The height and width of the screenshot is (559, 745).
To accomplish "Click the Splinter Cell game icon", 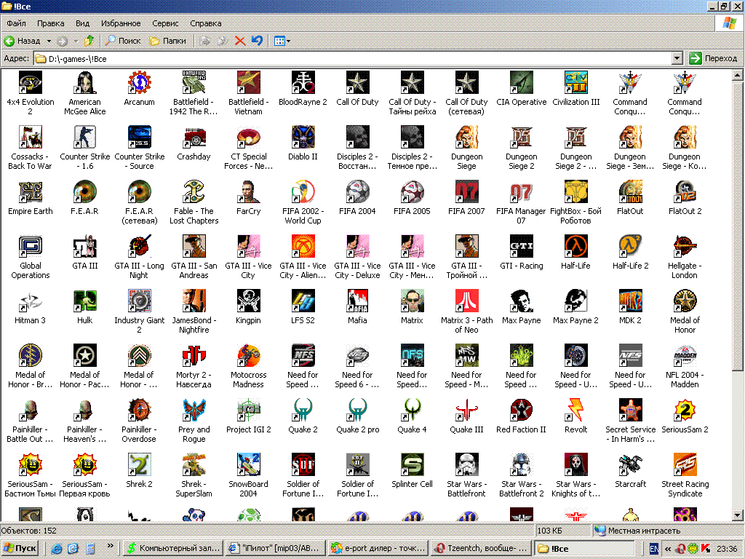I will (x=412, y=464).
